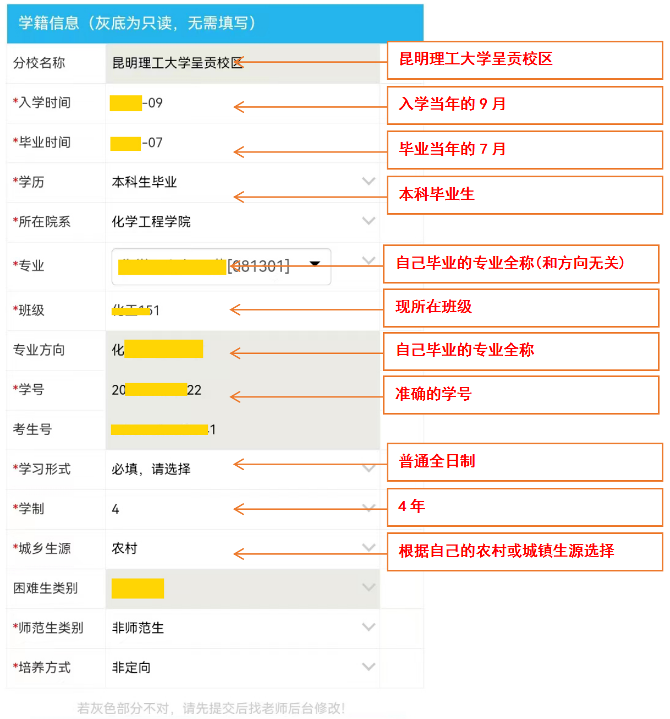Click the 学籍信息 section header
This screenshot has width=670, height=719.
tap(215, 23)
